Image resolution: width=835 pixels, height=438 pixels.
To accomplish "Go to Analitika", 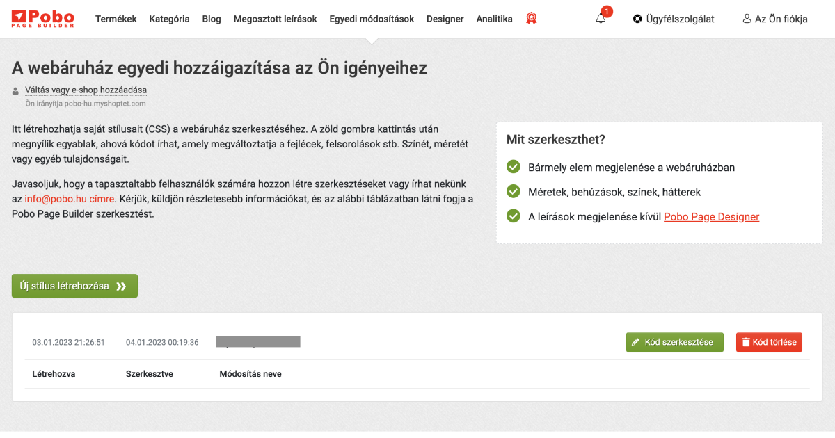I will click(x=495, y=19).
